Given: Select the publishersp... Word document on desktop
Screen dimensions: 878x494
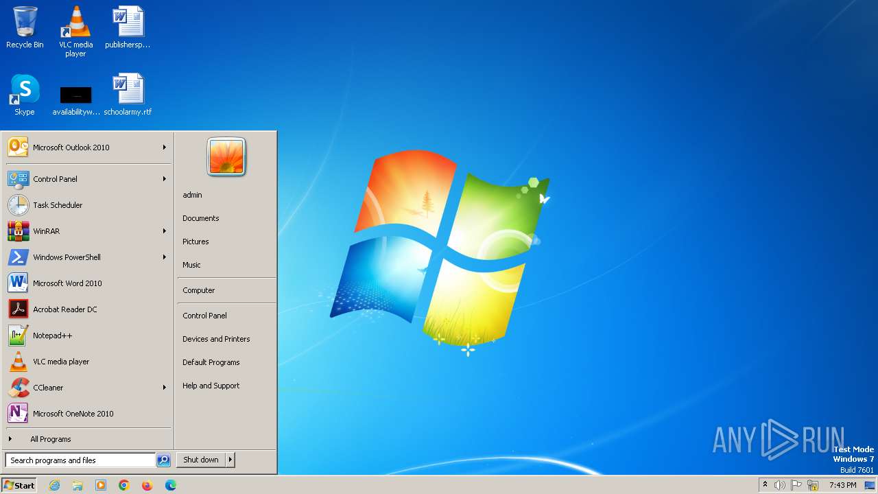Looking at the screenshot, I should [x=128, y=27].
